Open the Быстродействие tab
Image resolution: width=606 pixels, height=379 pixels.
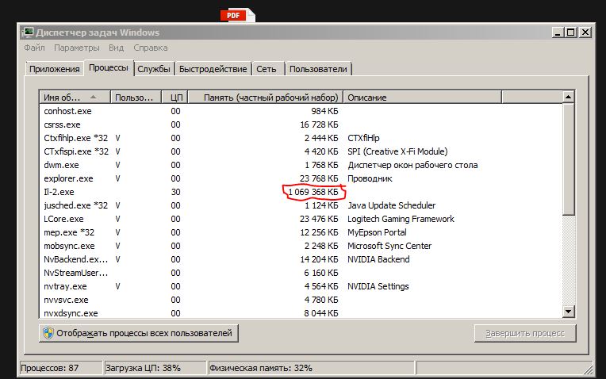[213, 69]
